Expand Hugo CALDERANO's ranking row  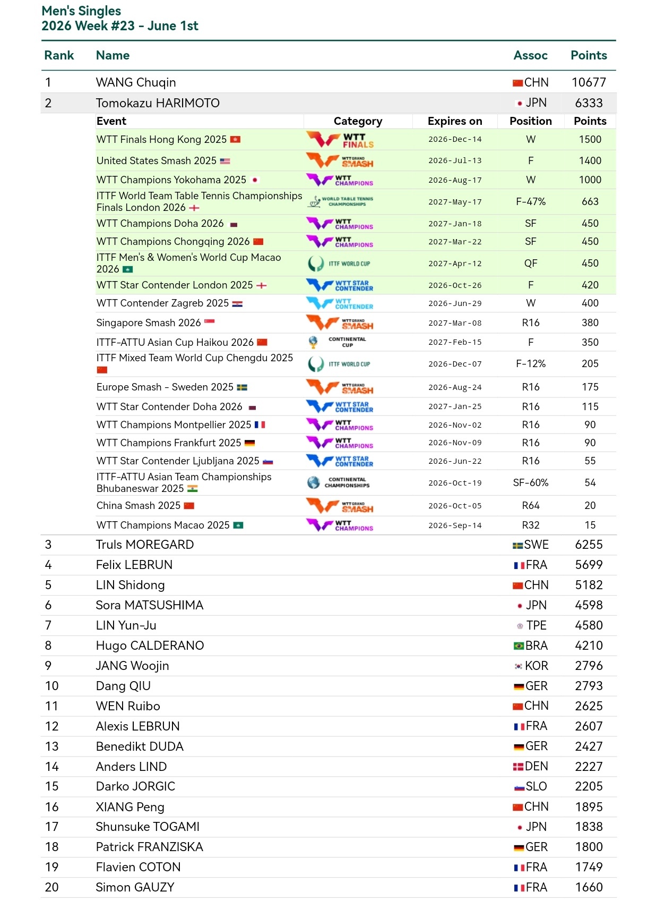coord(329,646)
